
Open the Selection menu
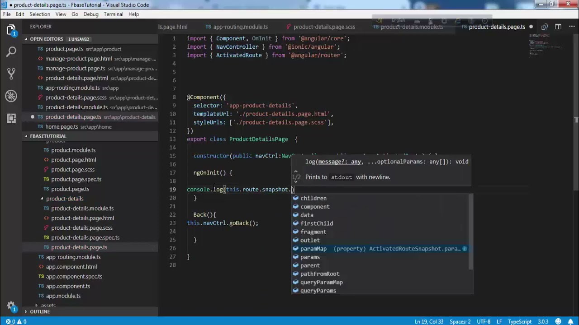(40, 14)
